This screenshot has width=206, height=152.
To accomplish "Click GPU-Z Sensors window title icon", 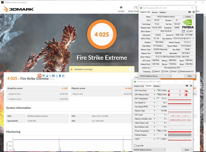I will (x=135, y=82).
